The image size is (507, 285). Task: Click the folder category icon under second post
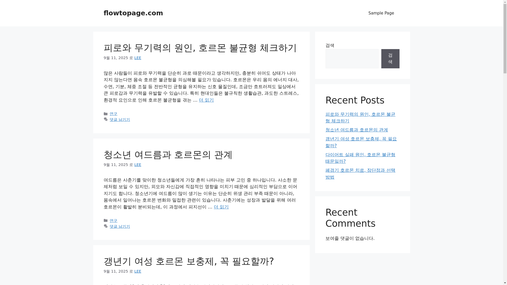(106, 221)
